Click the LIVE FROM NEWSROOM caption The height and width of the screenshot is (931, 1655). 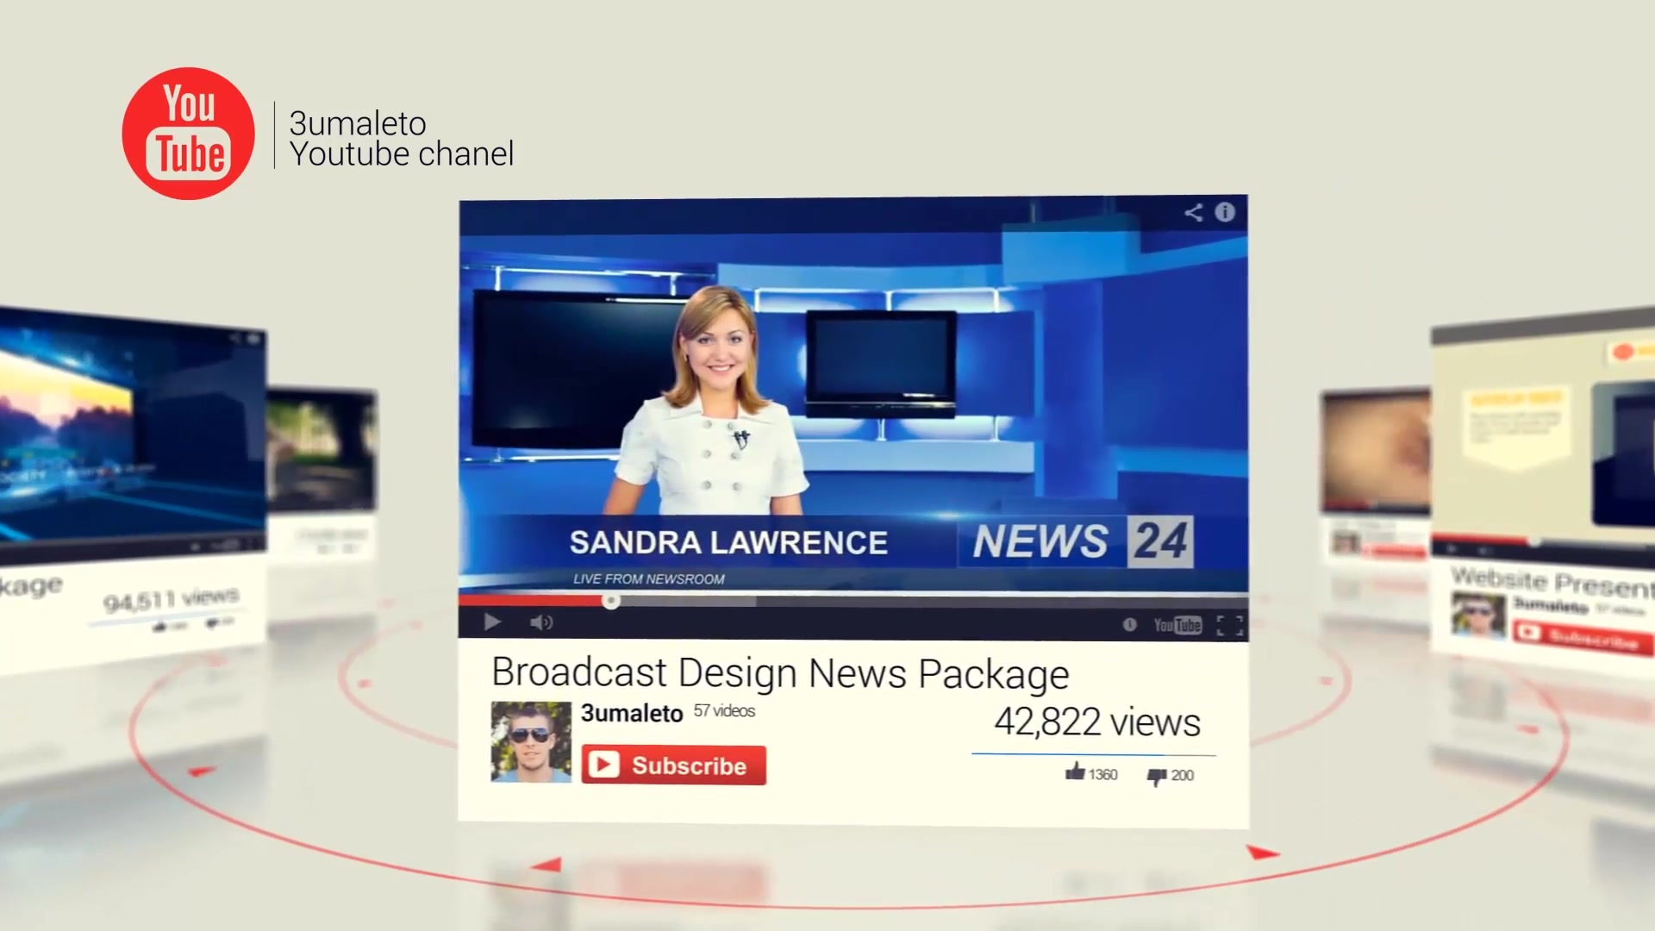coord(649,579)
